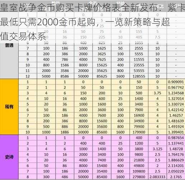The image size is (185, 180).
Task: Click the value 53555
Action: 139,71
